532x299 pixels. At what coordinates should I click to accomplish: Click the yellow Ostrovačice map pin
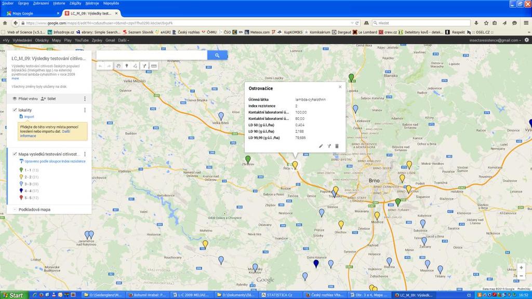tap(295, 165)
